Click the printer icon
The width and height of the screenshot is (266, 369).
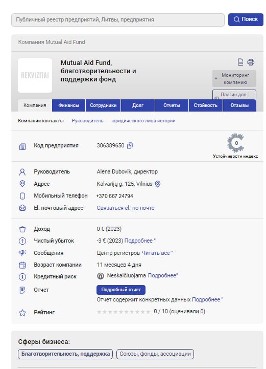point(251,62)
